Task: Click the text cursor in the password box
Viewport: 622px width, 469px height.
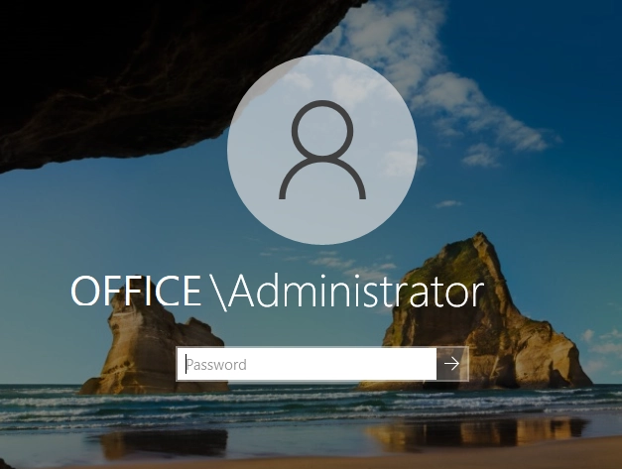Action: (x=186, y=364)
